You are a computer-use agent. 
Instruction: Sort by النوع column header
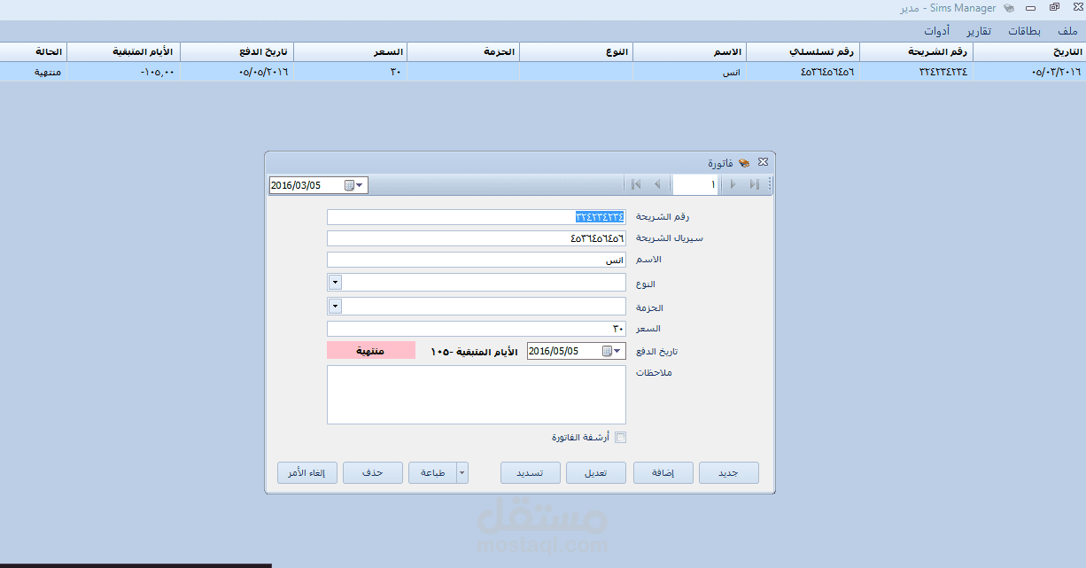[x=577, y=51]
